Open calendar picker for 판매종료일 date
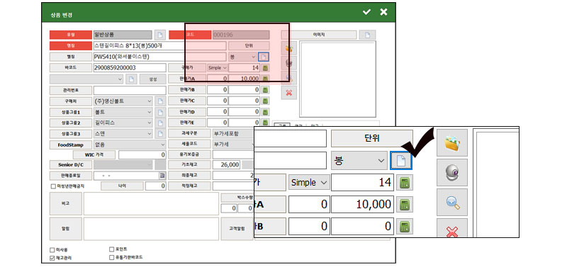 163,176
